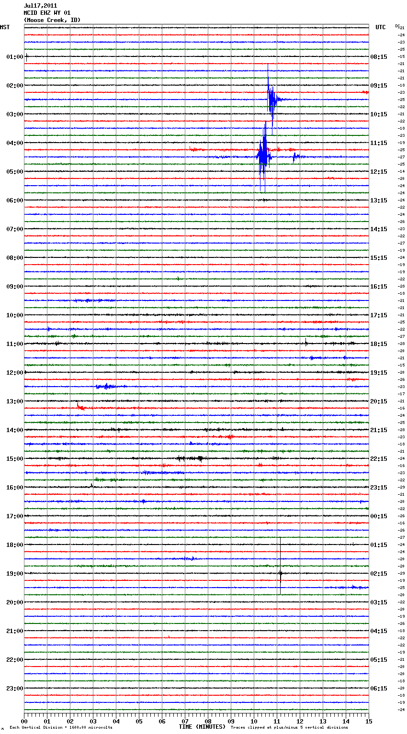
Task: Select the 09:00 MST time label
Action: tap(15, 287)
